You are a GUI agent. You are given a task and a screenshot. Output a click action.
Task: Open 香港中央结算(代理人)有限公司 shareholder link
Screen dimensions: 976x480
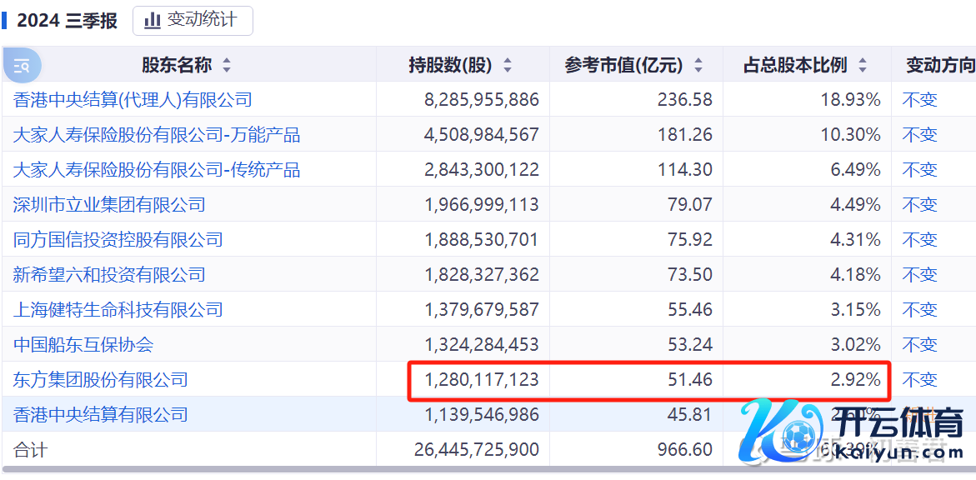pyautogui.click(x=133, y=100)
